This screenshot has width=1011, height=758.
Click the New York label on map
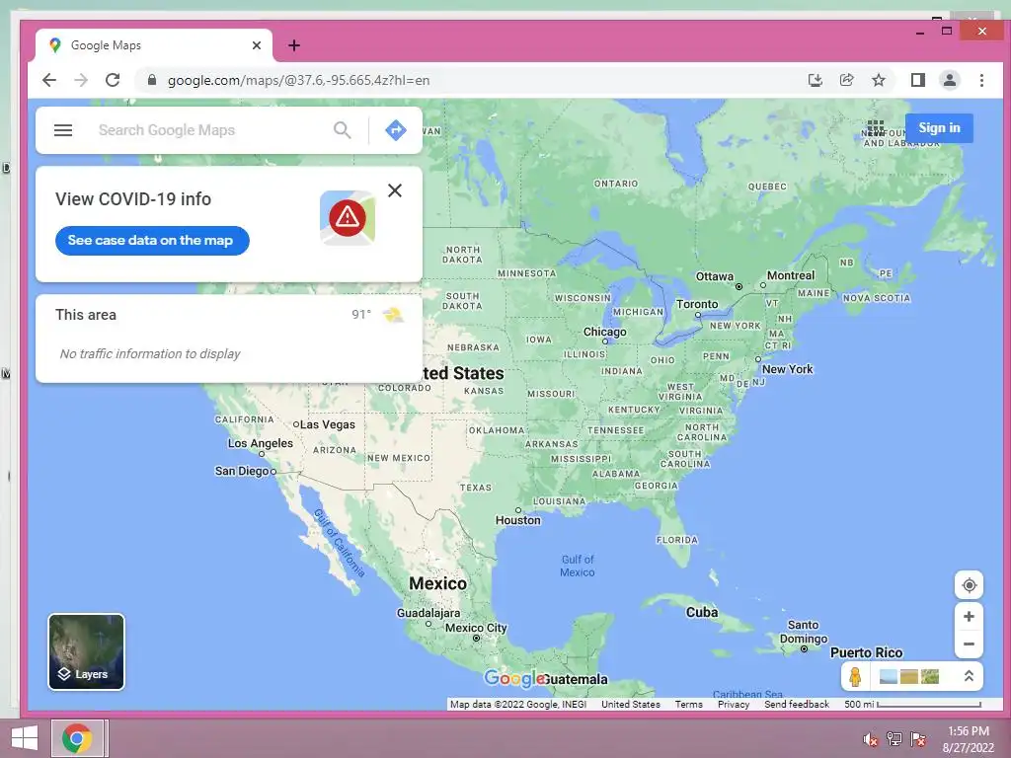tap(787, 369)
